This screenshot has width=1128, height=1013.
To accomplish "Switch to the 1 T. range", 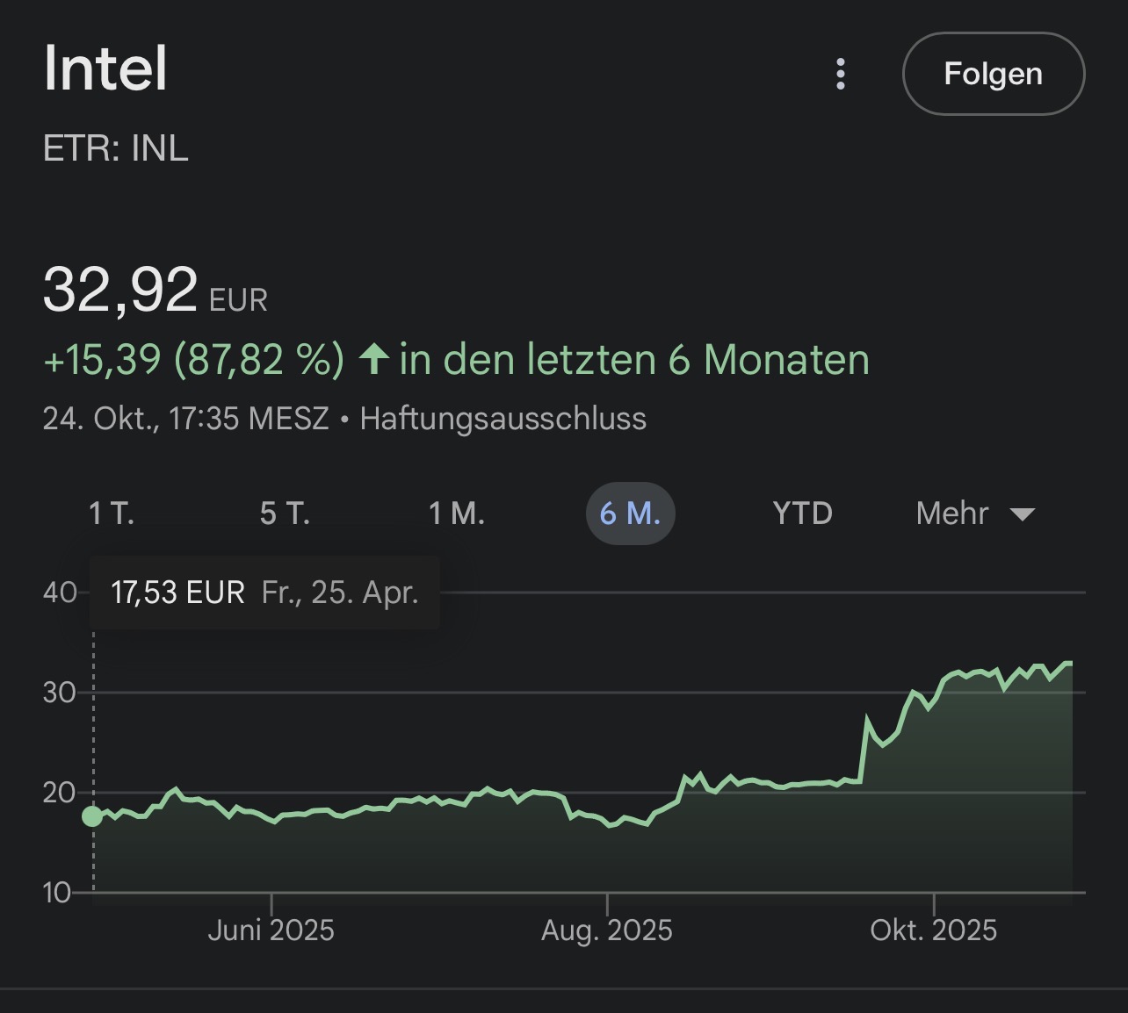I will point(111,514).
